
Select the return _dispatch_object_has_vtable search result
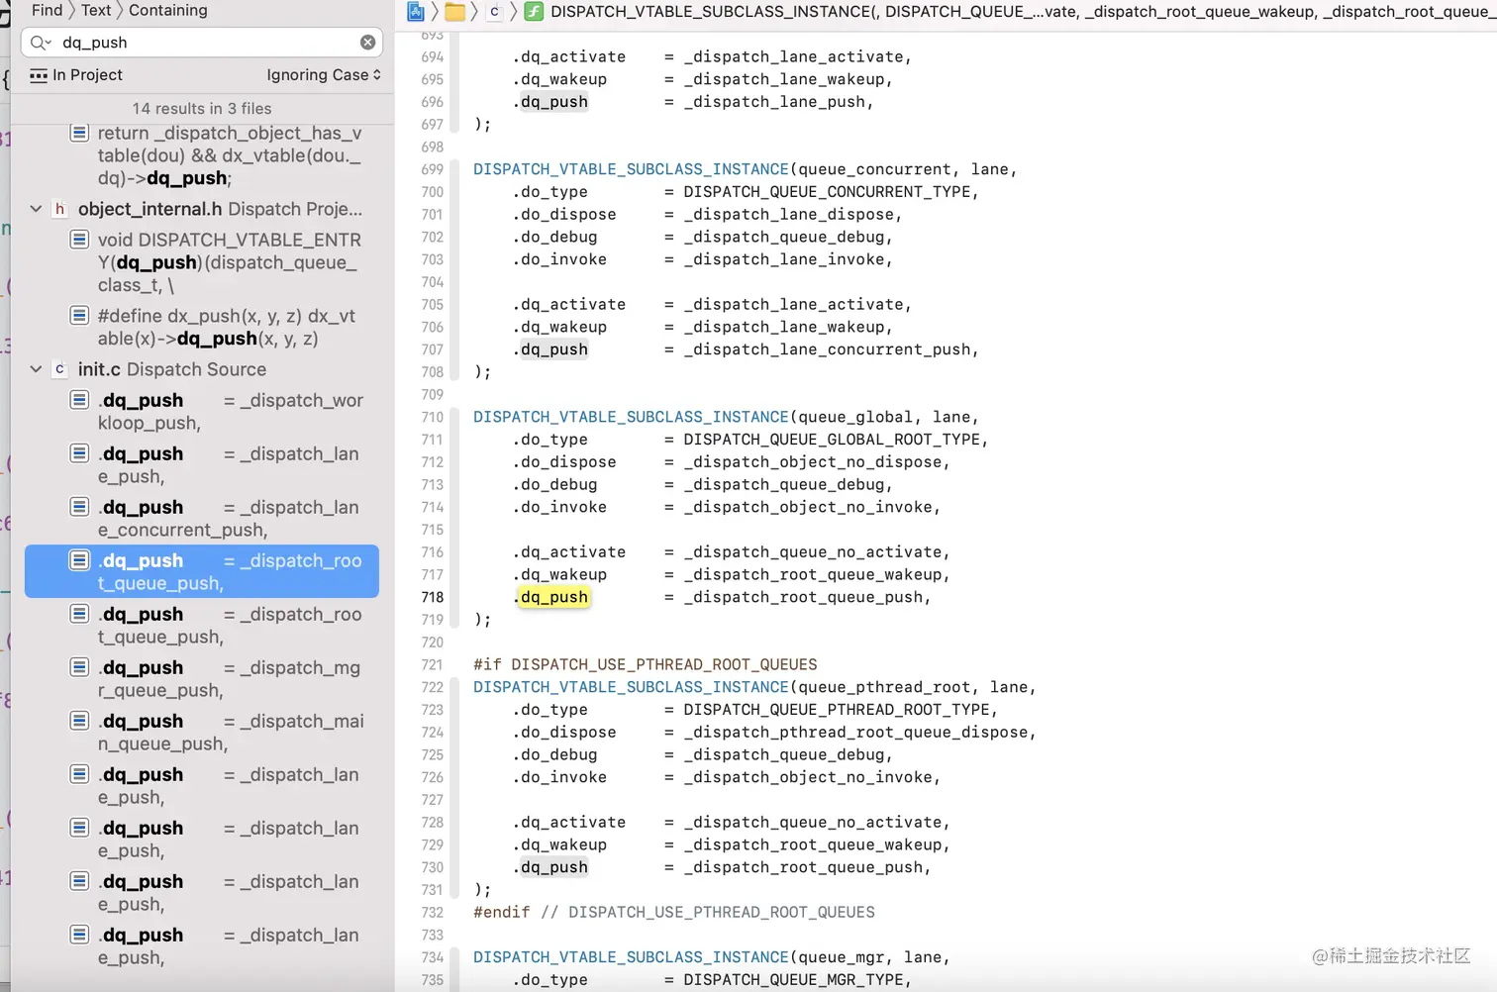point(202,155)
